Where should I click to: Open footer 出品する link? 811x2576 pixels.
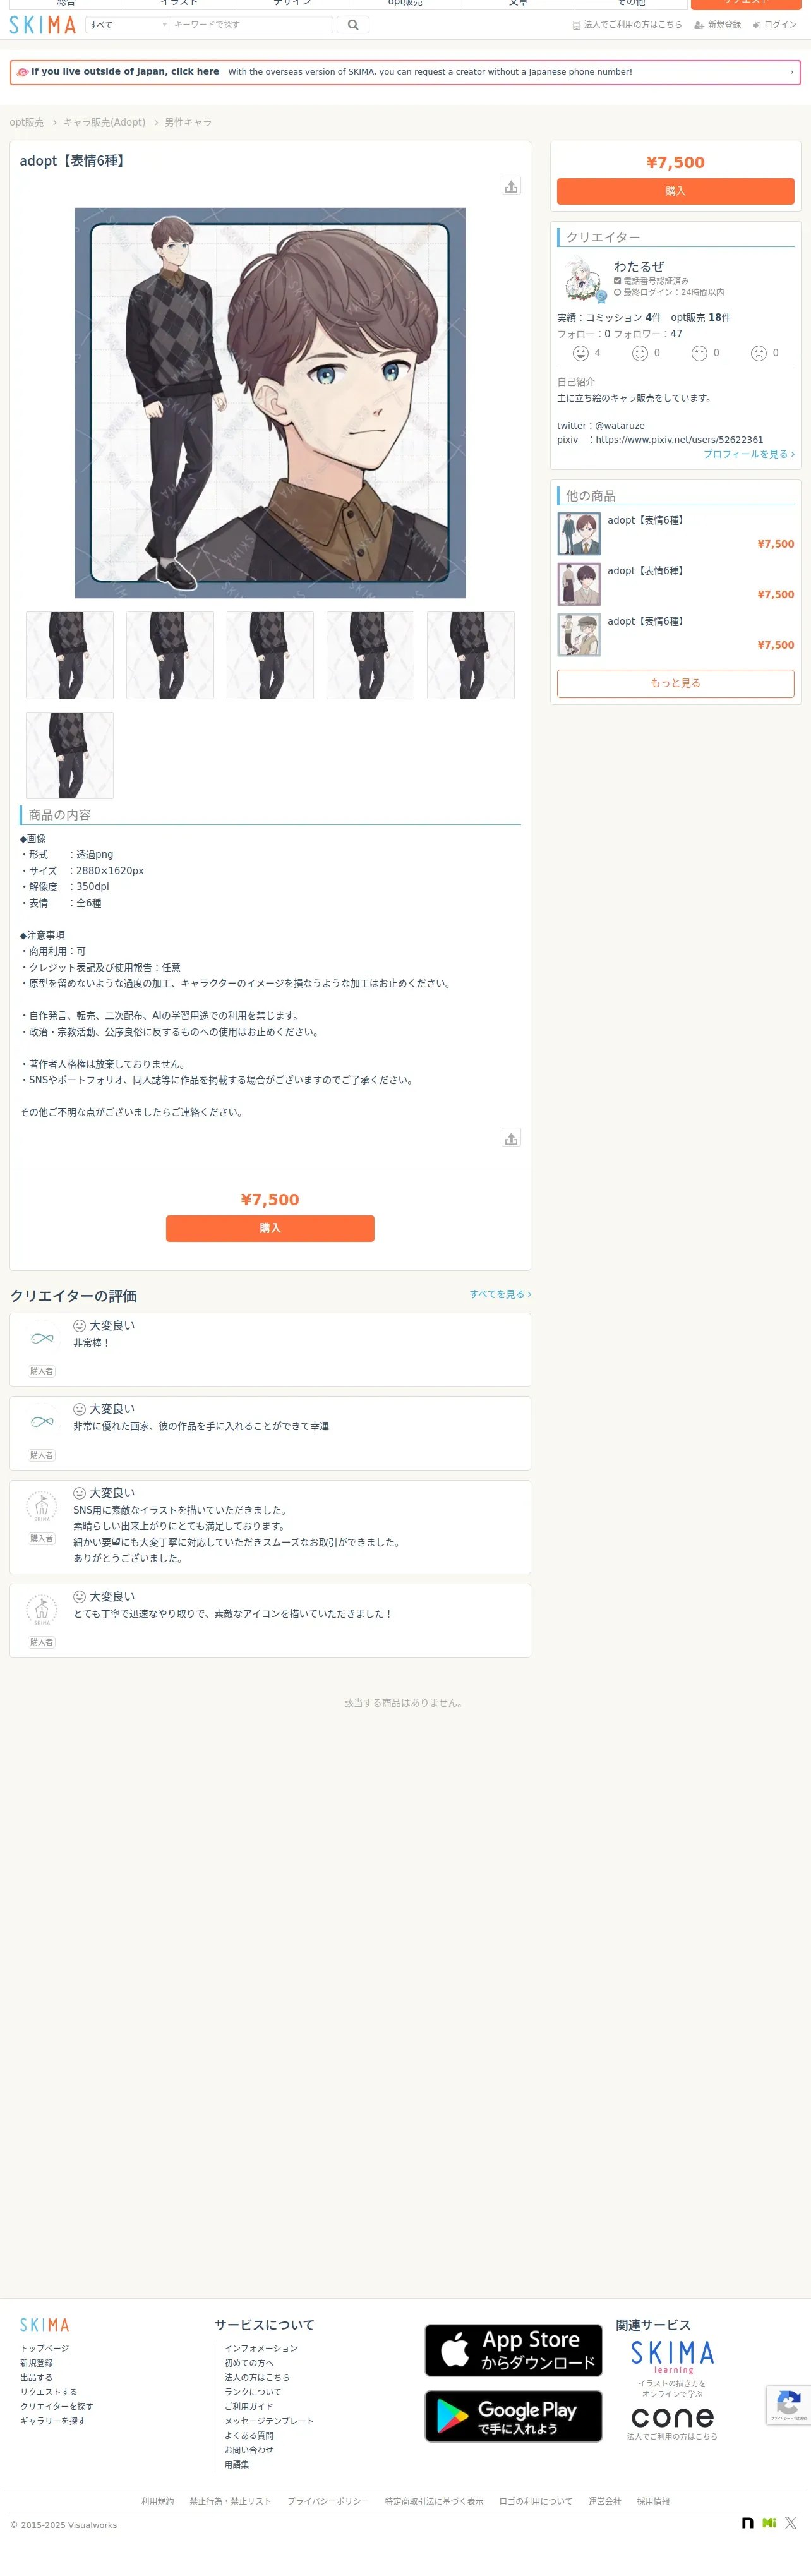(x=36, y=2377)
